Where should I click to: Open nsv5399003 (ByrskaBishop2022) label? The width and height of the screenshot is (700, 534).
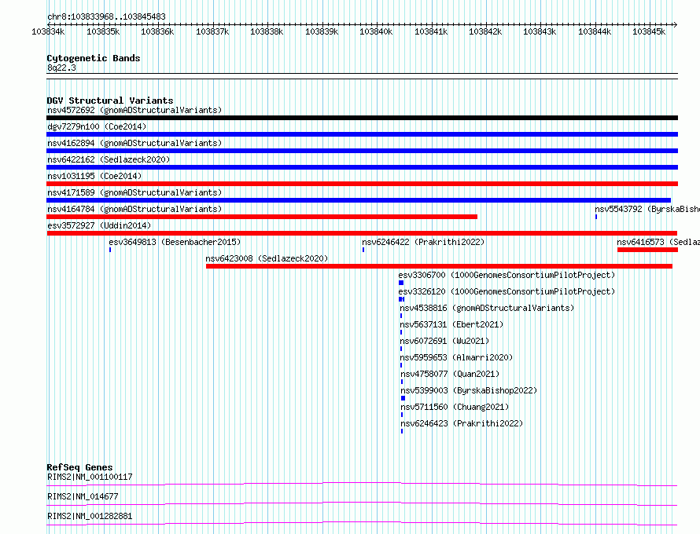pyautogui.click(x=469, y=390)
